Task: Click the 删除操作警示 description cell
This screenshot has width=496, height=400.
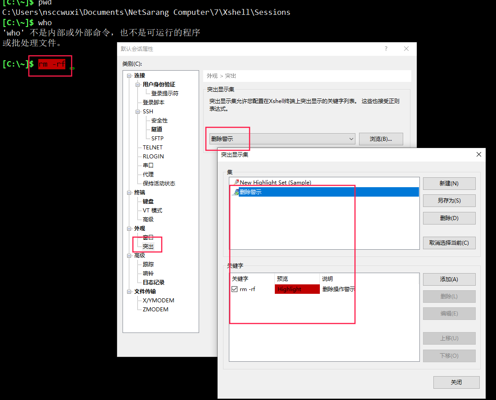Action: pyautogui.click(x=338, y=289)
